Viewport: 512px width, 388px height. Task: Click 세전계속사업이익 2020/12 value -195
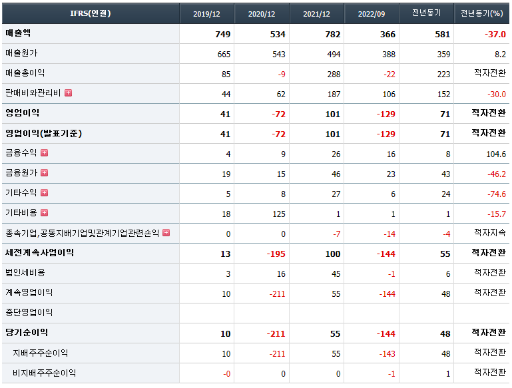[x=276, y=254]
